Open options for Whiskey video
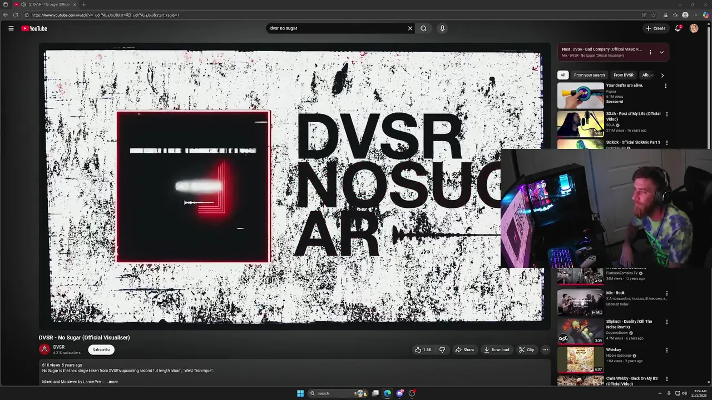This screenshot has height=400, width=712. (x=667, y=351)
